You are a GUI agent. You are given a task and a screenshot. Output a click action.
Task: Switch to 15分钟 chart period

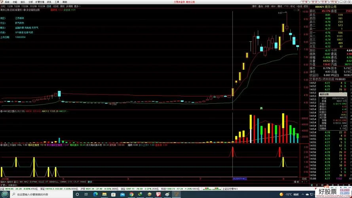25,6
